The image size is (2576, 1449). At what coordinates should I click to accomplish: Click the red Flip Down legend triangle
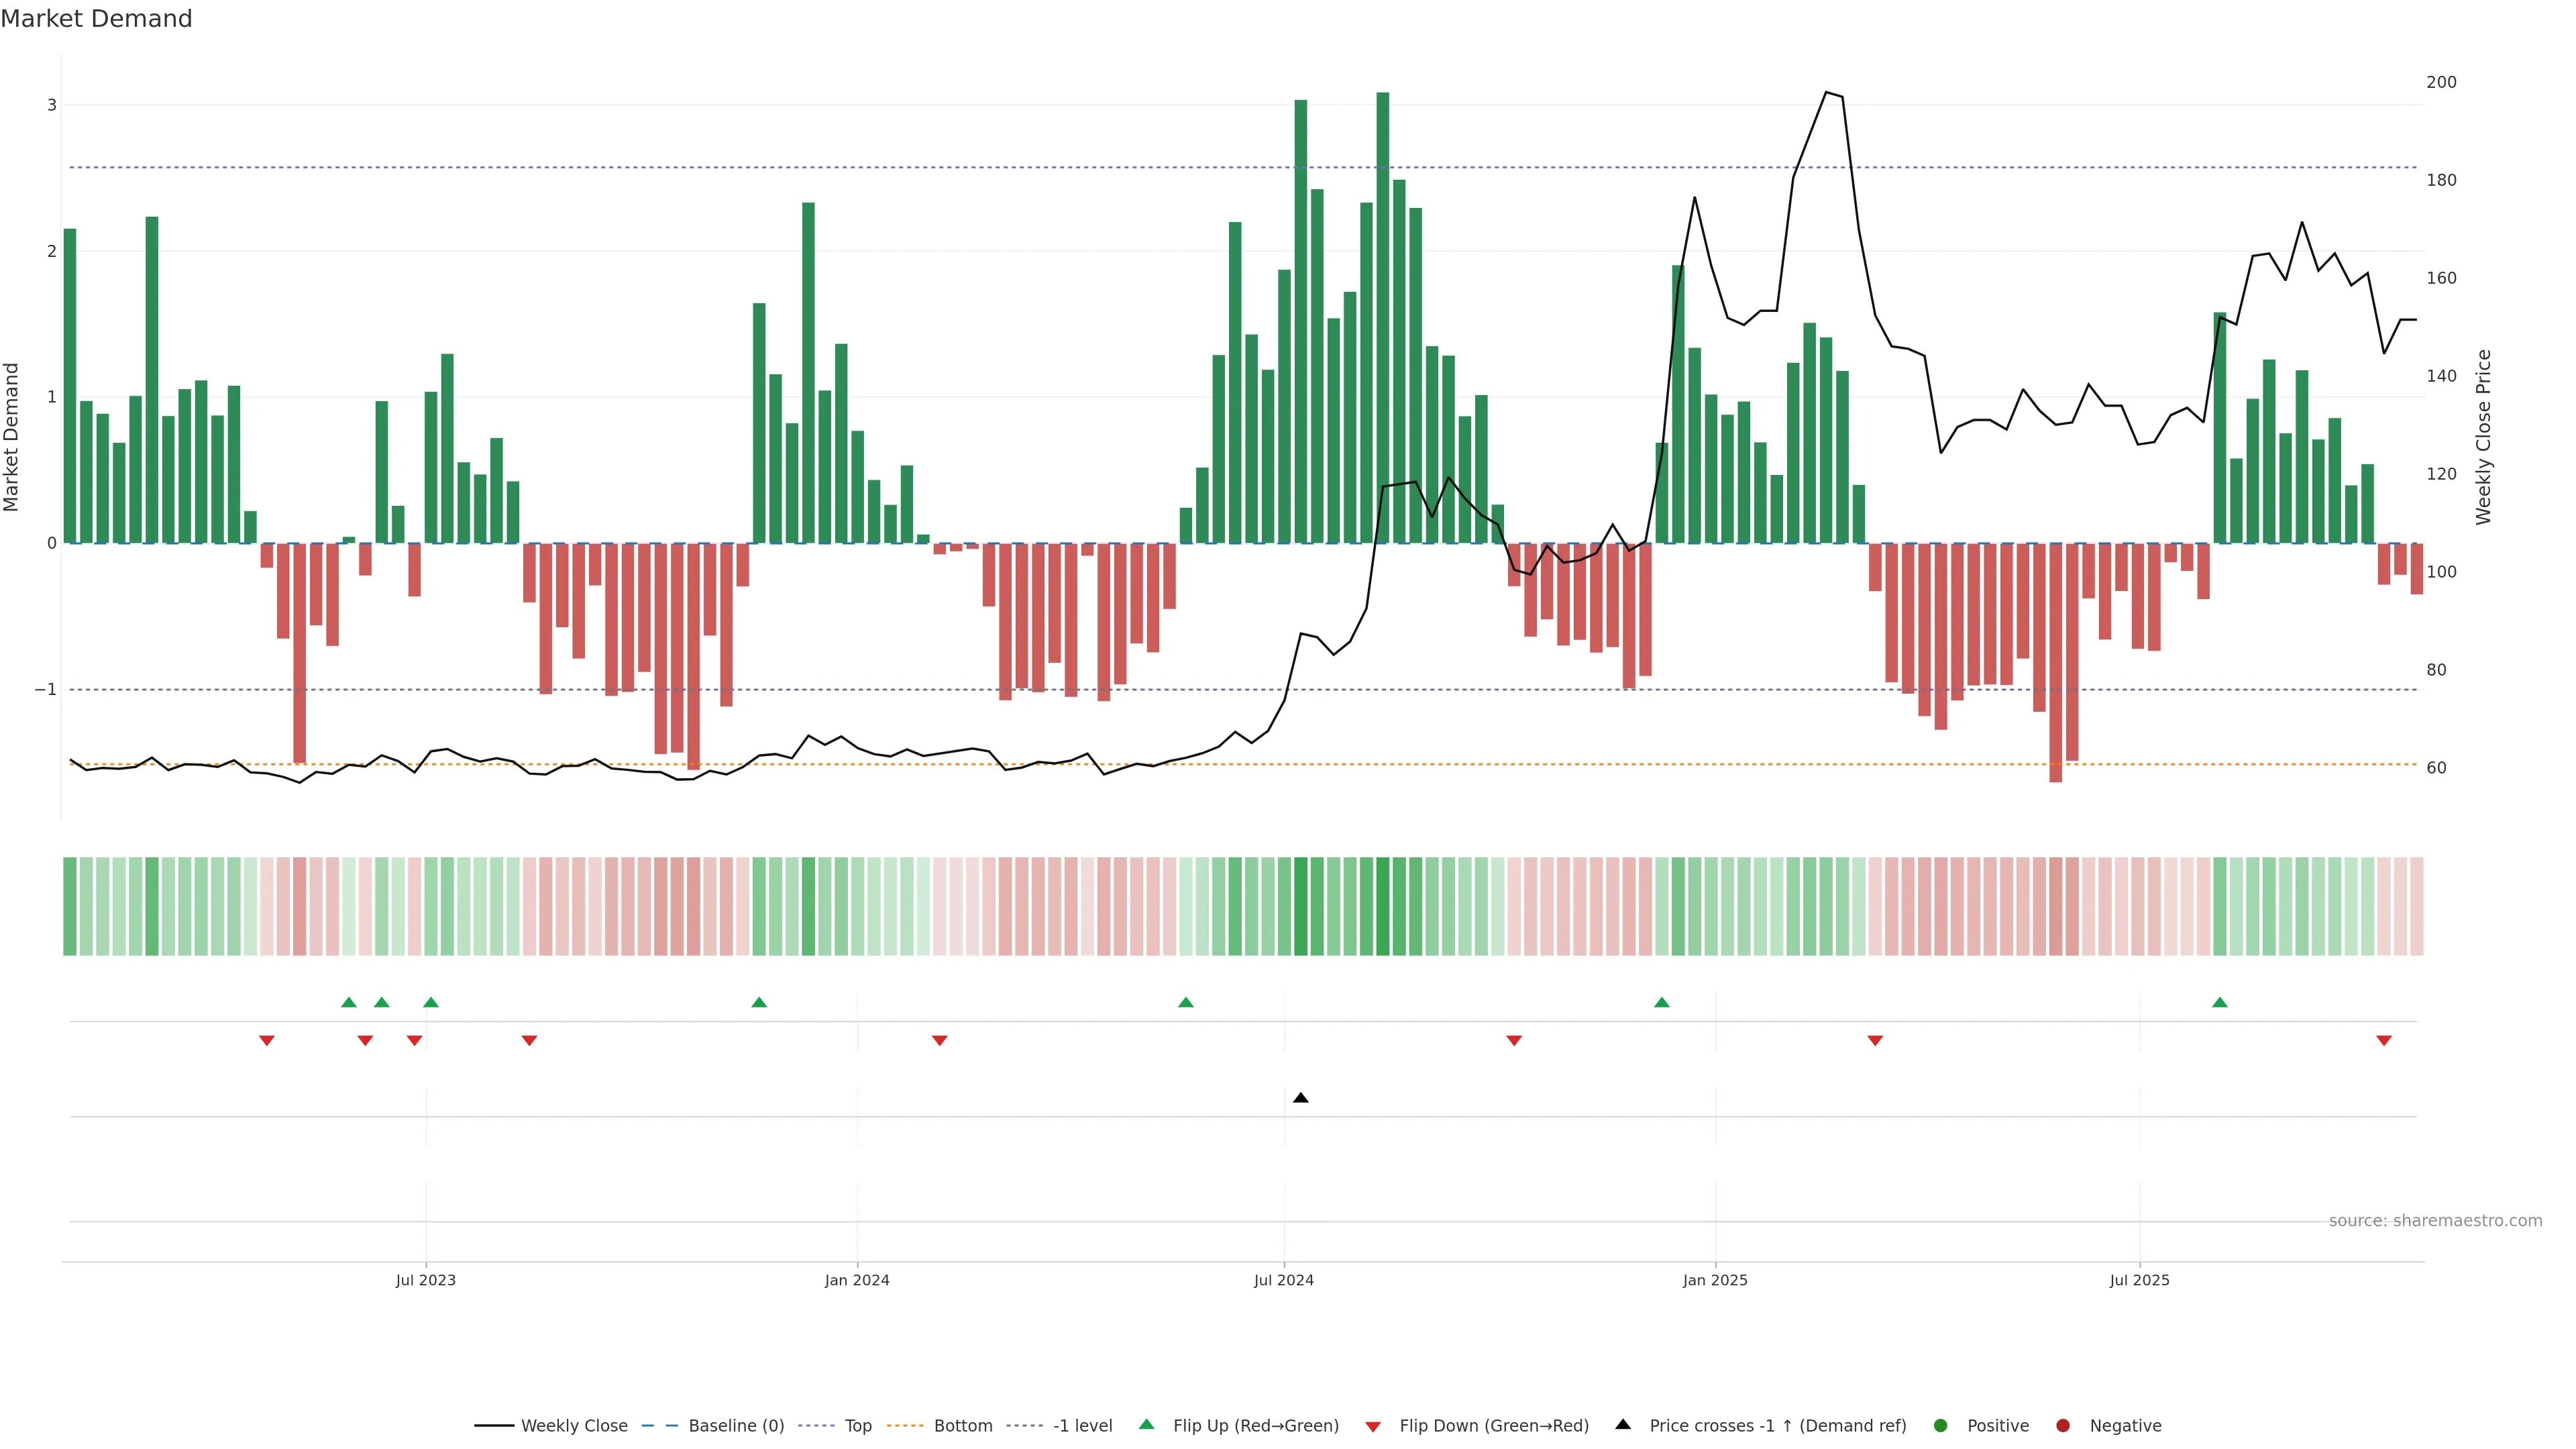[1372, 1426]
